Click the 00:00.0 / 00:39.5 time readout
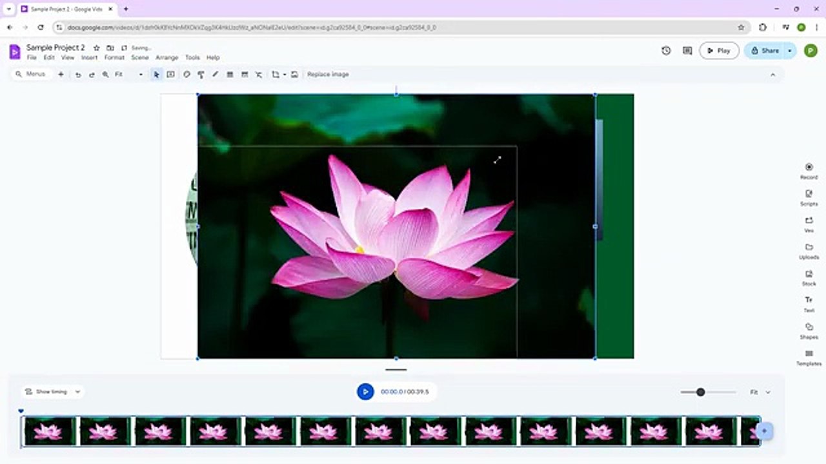 click(x=405, y=392)
